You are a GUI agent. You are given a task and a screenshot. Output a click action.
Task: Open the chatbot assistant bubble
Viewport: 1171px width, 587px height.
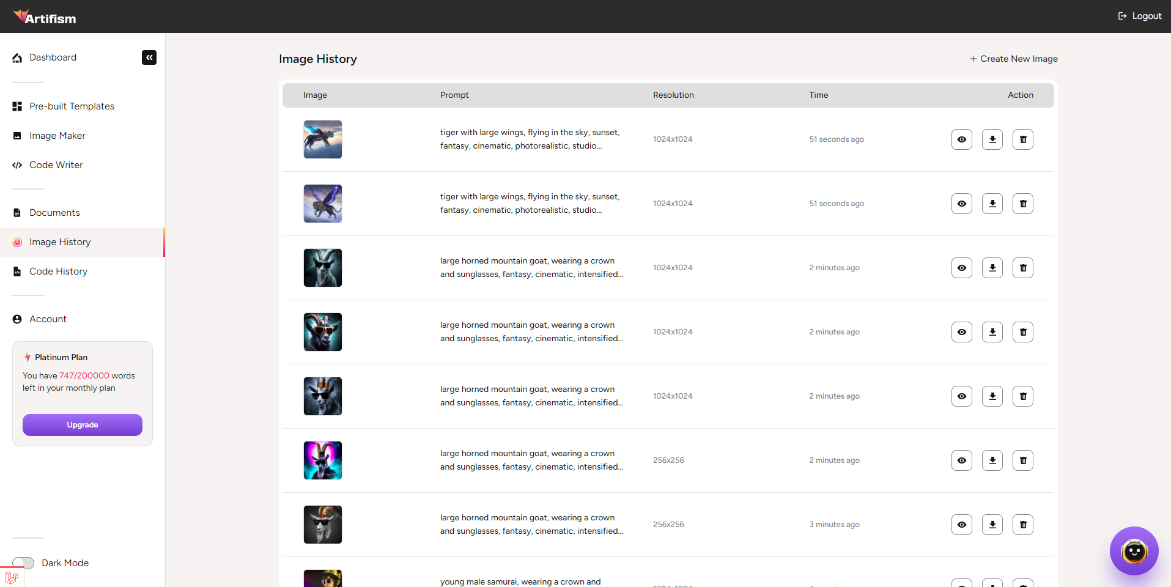click(x=1134, y=551)
